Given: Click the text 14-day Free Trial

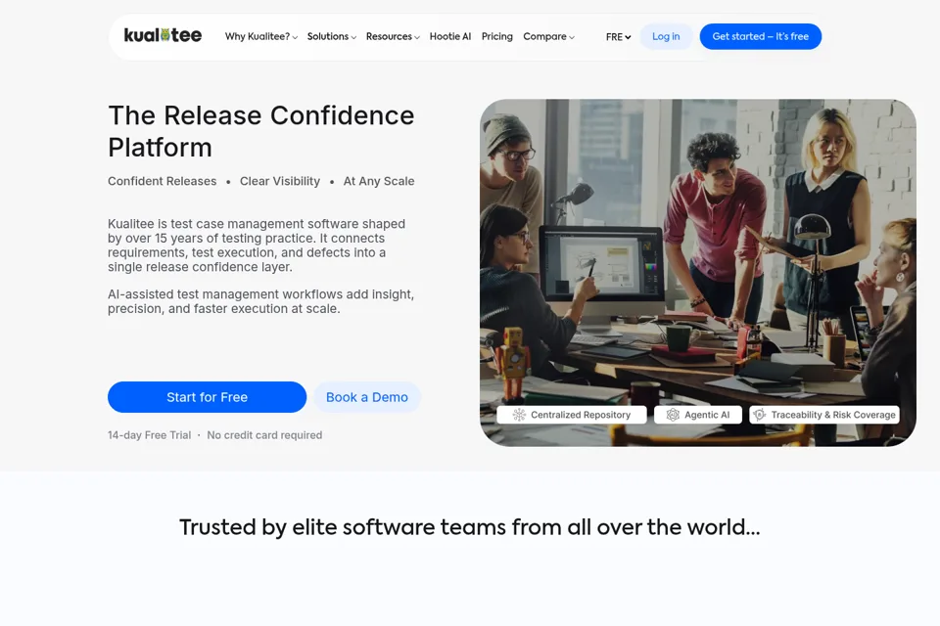Looking at the screenshot, I should coord(149,435).
